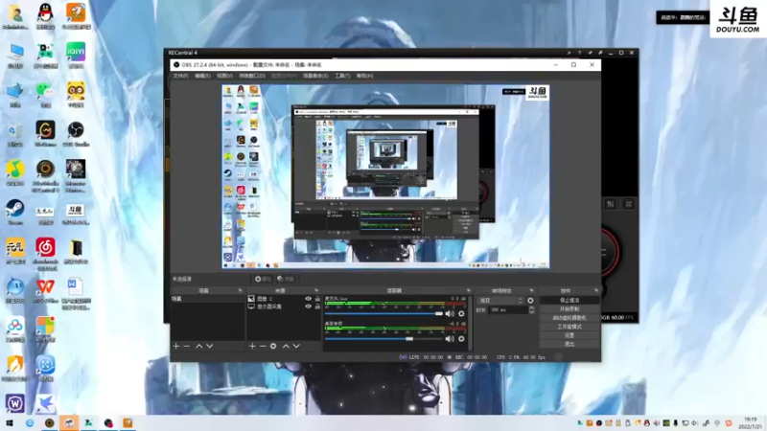The width and height of the screenshot is (767, 431).
Task: Open WeChat desktop shortcut
Action: [x=45, y=94]
